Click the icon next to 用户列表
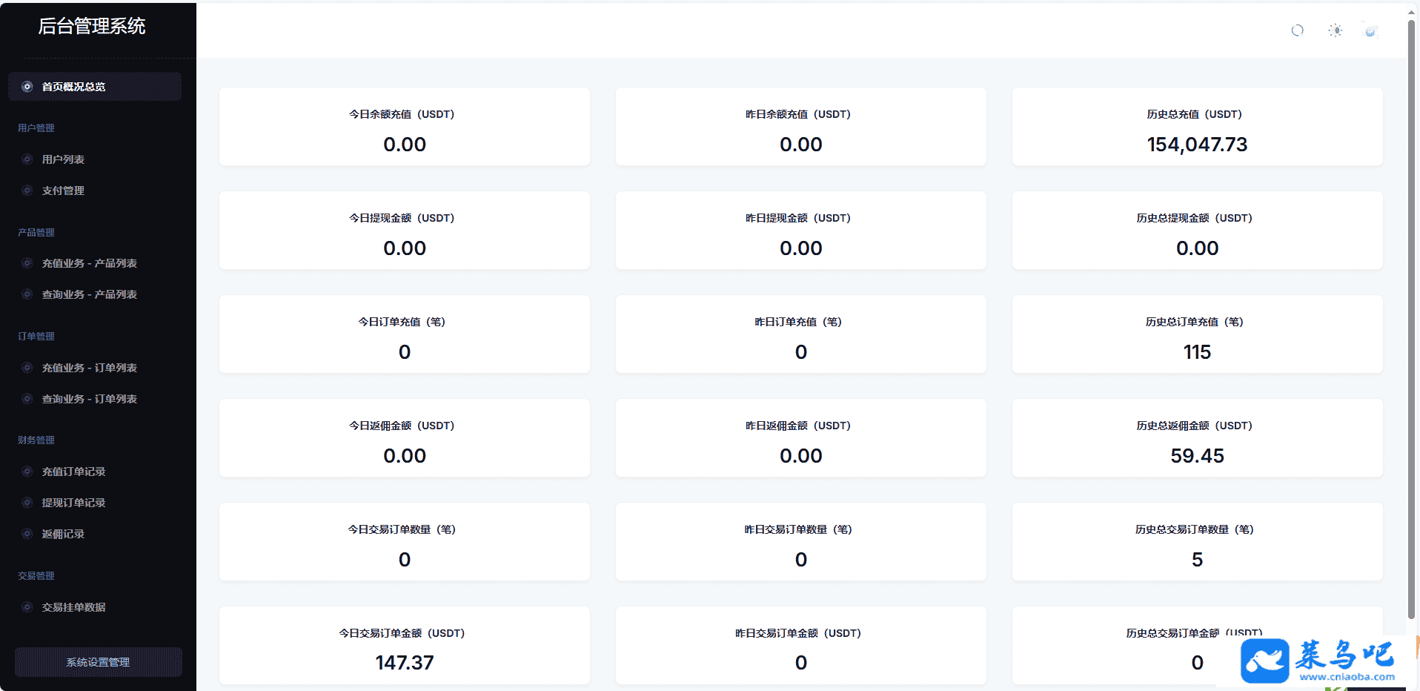Image resolution: width=1420 pixels, height=691 pixels. [27, 159]
